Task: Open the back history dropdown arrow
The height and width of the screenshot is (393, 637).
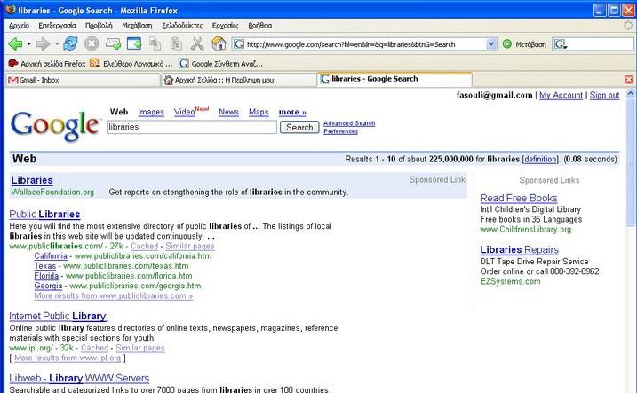Action: pos(28,43)
